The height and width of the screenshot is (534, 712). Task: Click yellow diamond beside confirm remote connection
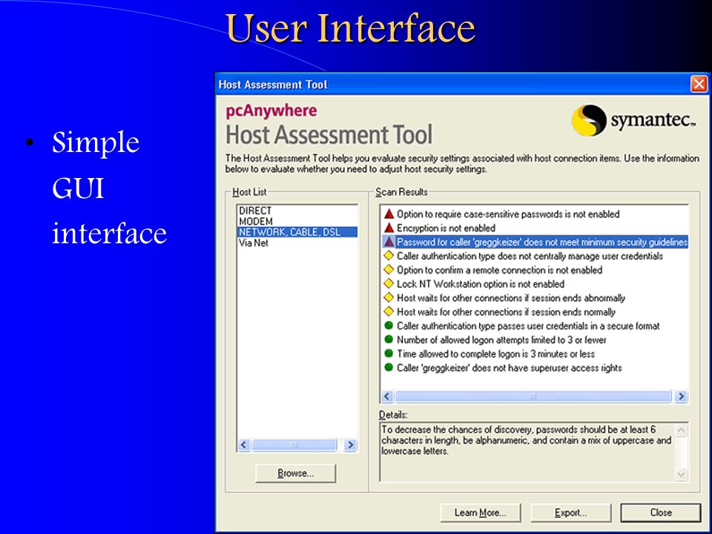389,270
